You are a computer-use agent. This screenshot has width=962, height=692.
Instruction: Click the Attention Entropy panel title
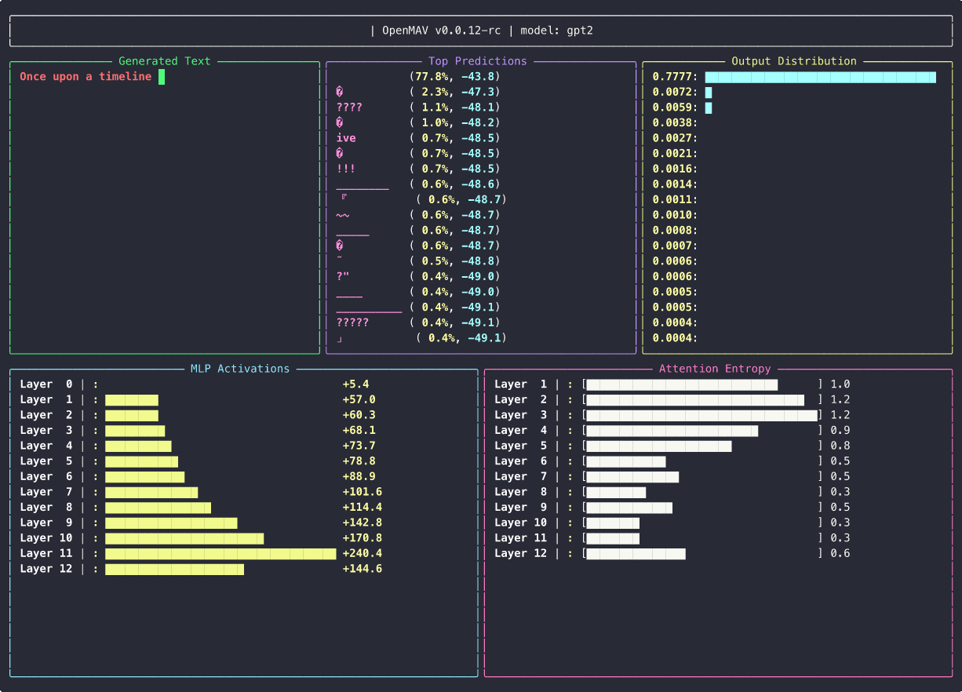(x=715, y=369)
